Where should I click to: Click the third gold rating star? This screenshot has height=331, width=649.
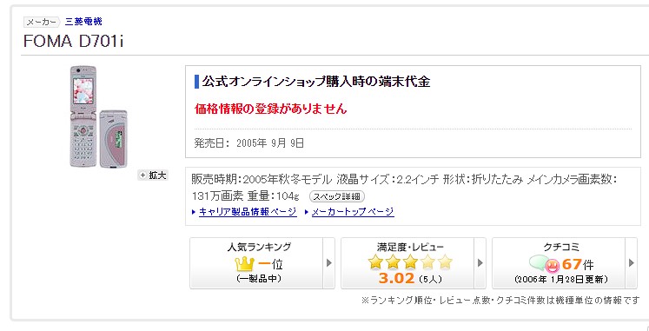click(x=410, y=261)
